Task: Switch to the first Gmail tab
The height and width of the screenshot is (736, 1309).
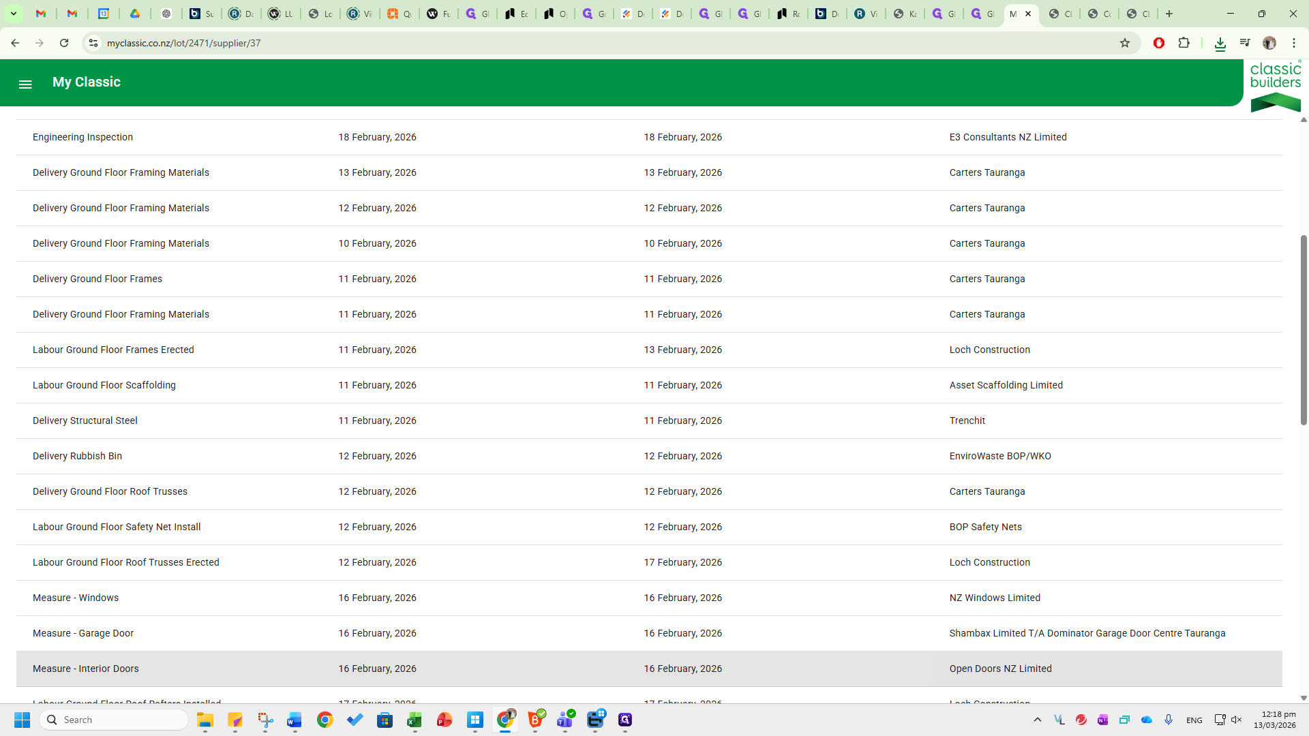Action: click(x=41, y=14)
